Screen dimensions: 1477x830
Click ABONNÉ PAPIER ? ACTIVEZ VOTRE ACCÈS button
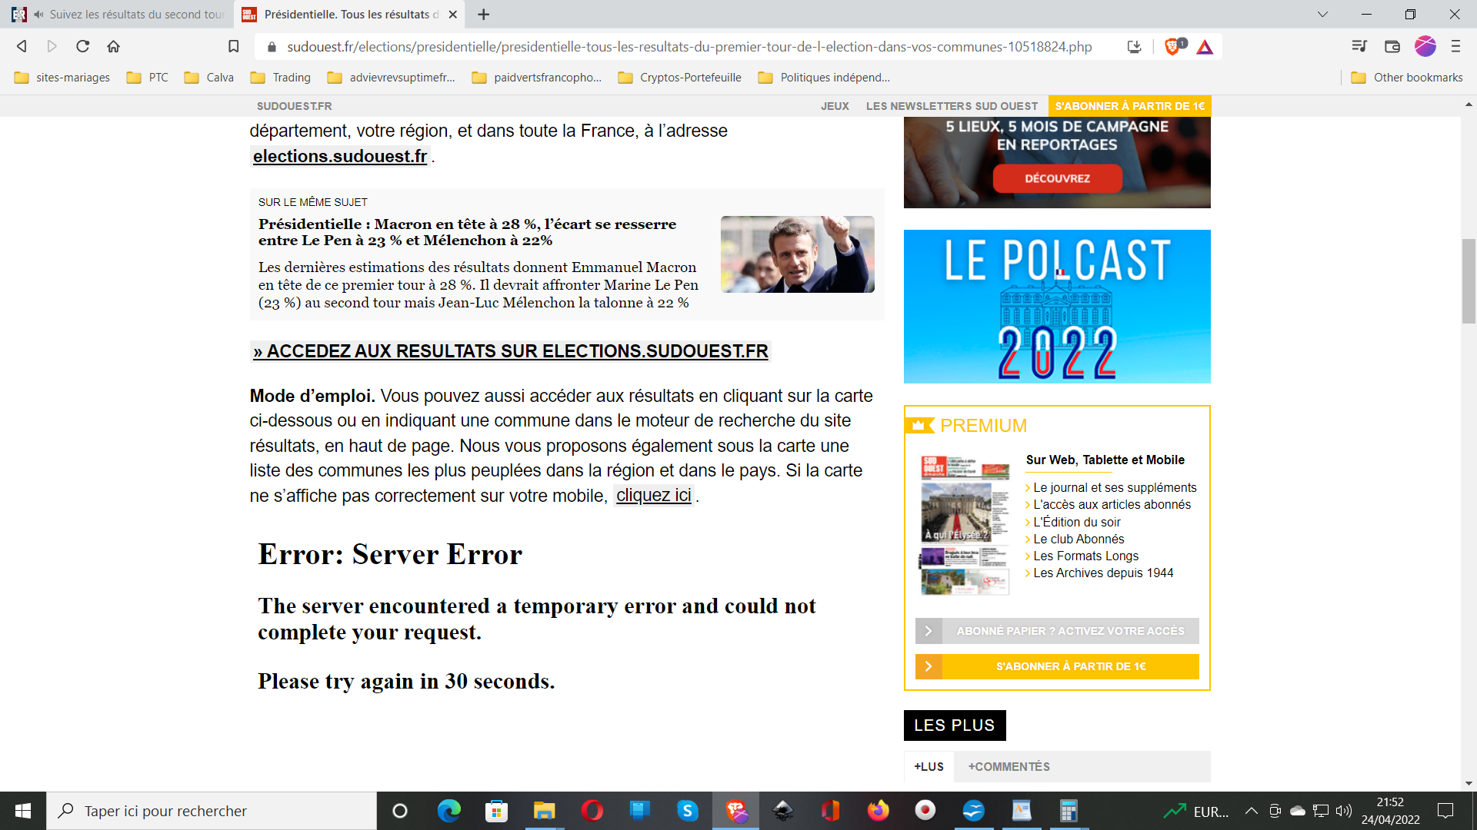point(1057,631)
